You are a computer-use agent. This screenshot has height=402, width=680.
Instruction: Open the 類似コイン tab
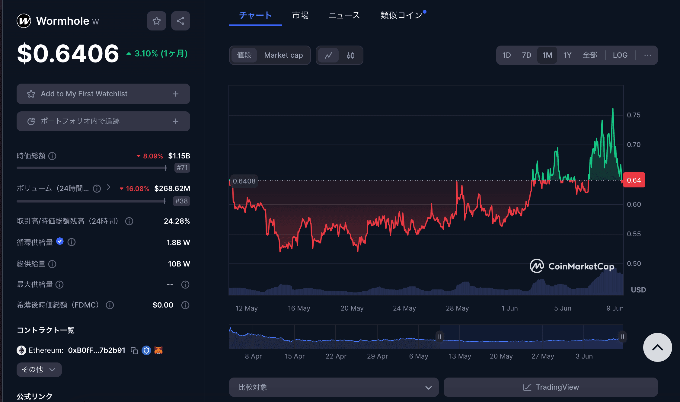(401, 15)
